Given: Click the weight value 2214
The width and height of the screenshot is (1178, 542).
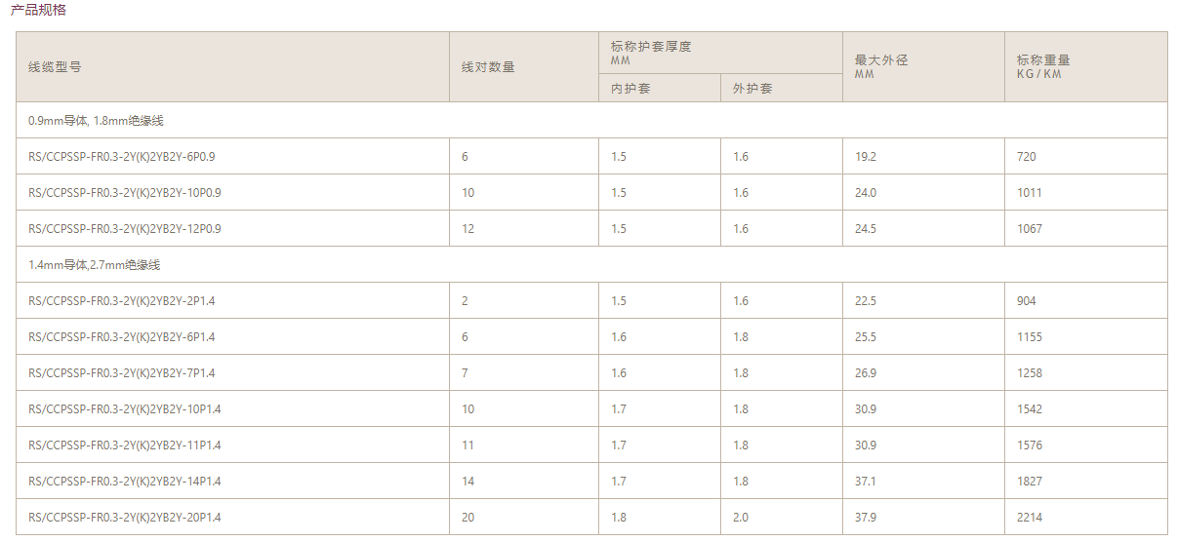Looking at the screenshot, I should tap(1029, 518).
